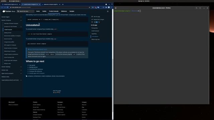This screenshot has width=214, height=120.
Task: Click the clock in the top bar
Action: click(x=144, y=1)
